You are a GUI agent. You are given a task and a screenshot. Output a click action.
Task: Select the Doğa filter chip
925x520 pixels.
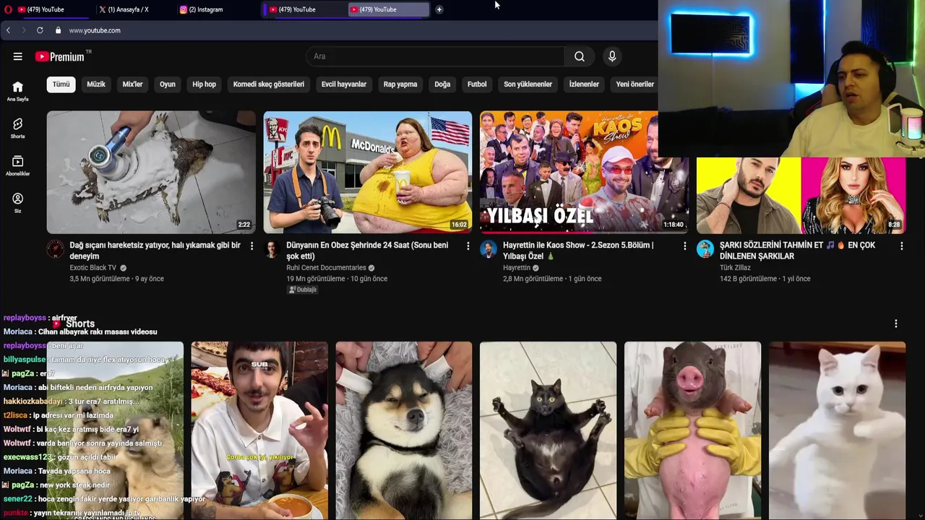click(442, 84)
